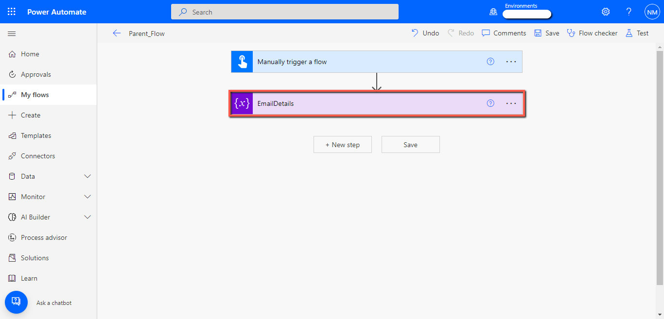Click the Ask a chatbot label
The height and width of the screenshot is (319, 664).
(x=54, y=302)
